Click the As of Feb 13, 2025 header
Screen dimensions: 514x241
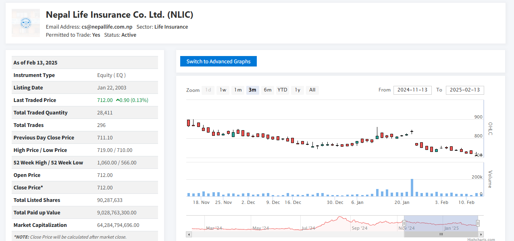point(35,62)
